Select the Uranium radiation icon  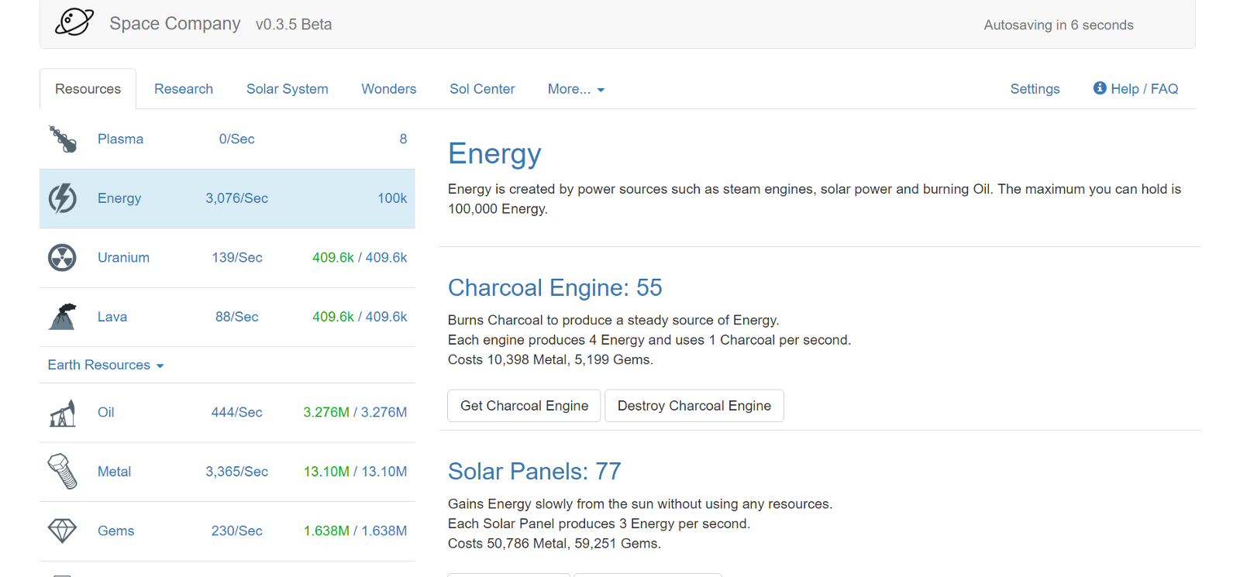coord(62,258)
